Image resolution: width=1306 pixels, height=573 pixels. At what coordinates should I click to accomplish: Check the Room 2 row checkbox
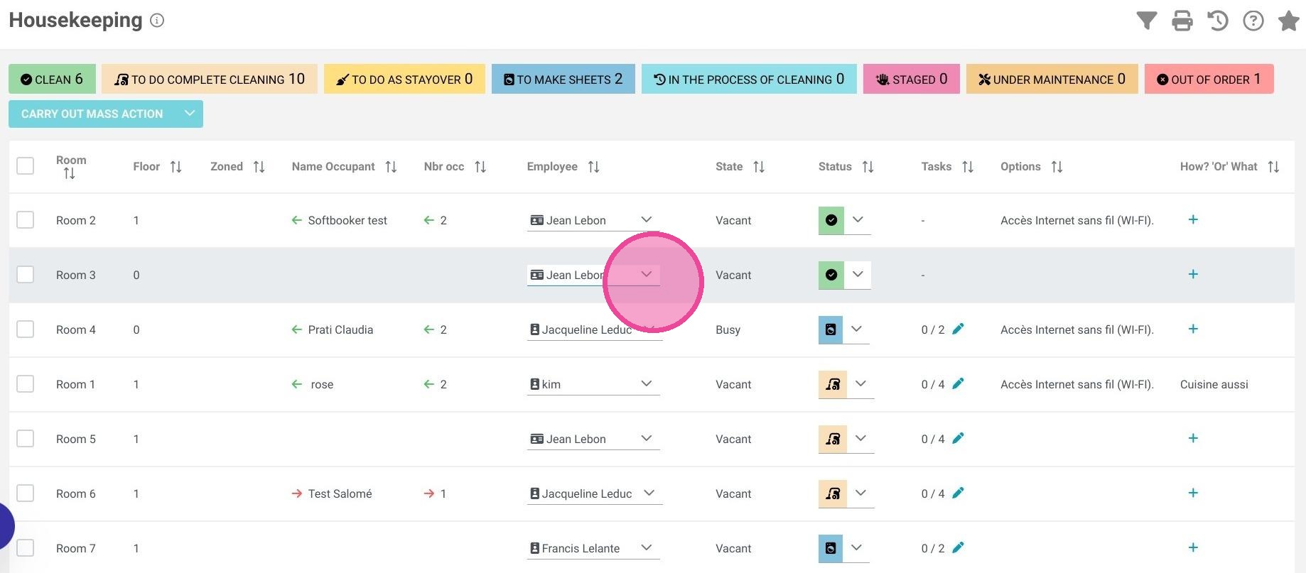click(x=25, y=219)
